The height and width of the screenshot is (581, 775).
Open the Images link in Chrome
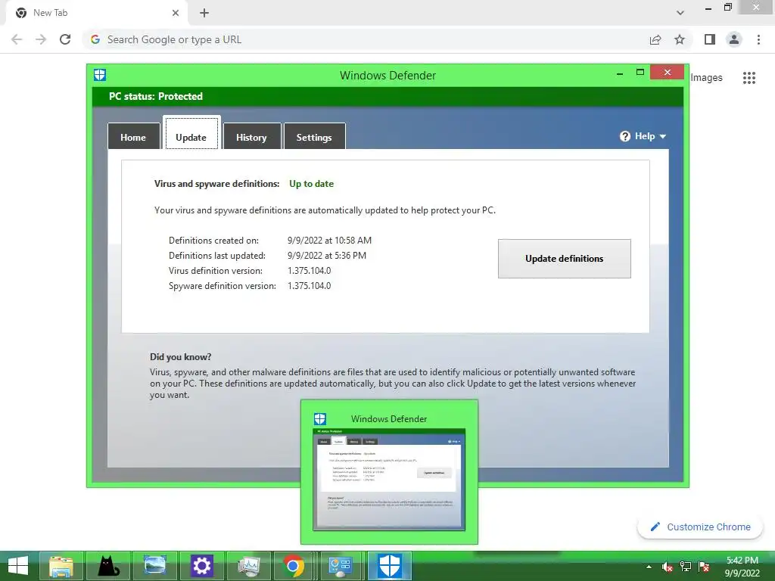[706, 78]
